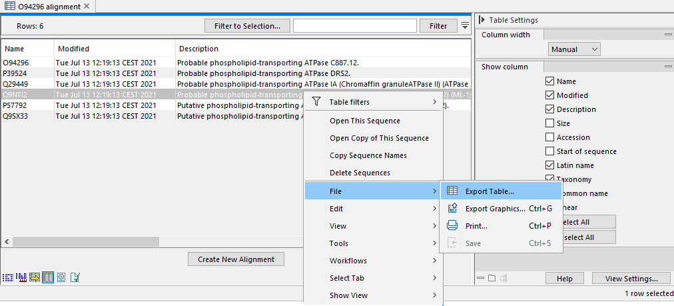Select the P39524 row

[x=236, y=73]
